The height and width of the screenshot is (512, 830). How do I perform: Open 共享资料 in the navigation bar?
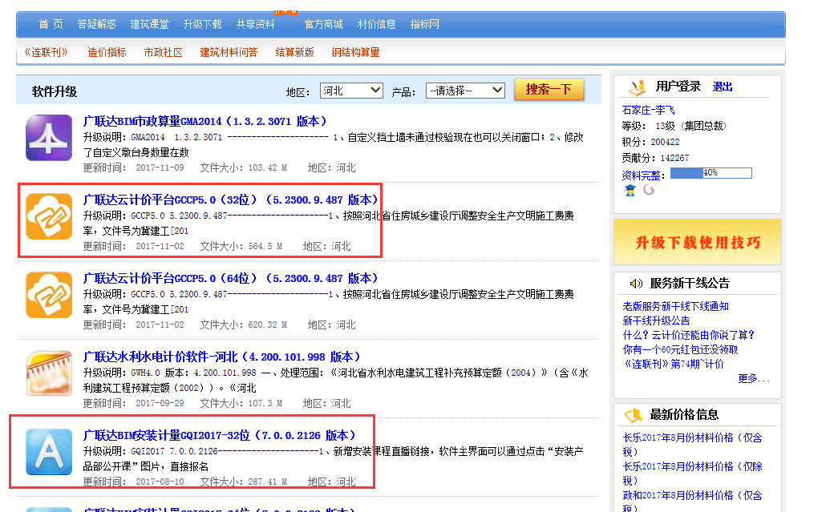(255, 24)
